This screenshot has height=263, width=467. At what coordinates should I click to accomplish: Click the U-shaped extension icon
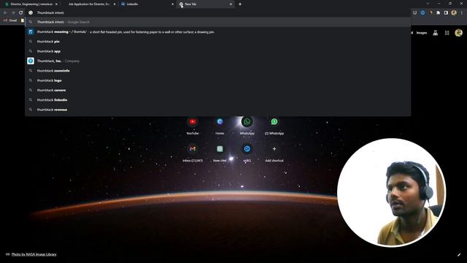click(415, 13)
